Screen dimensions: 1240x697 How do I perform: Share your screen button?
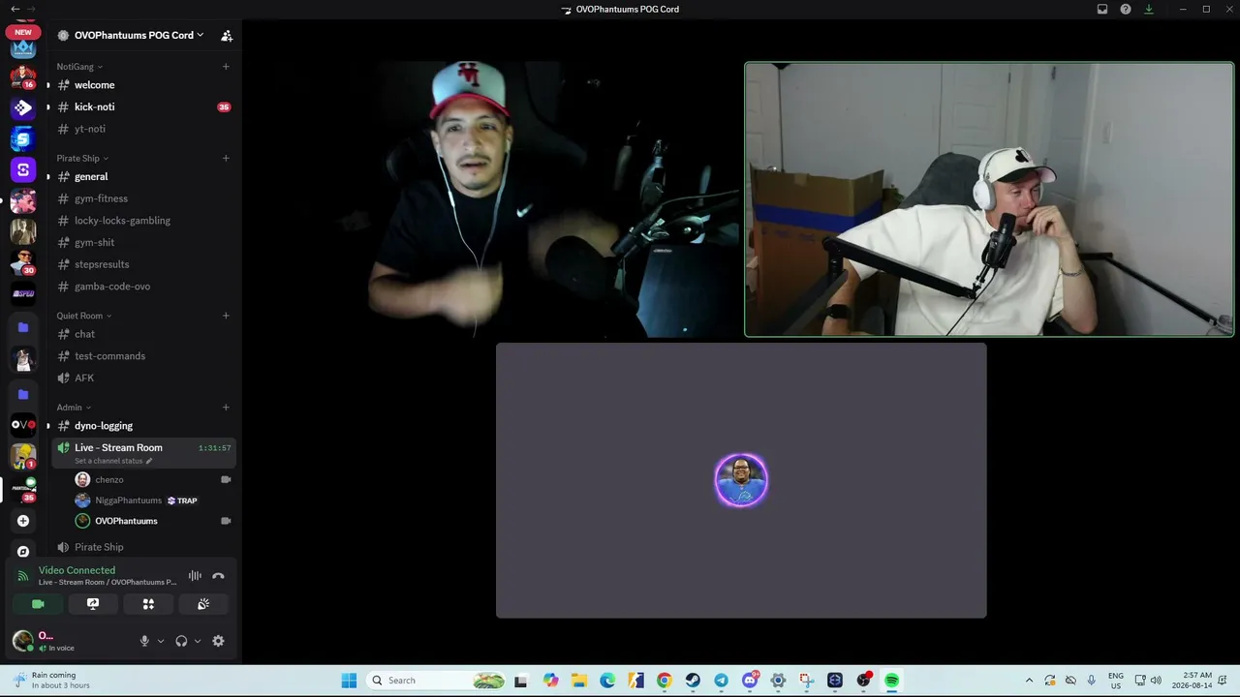[93, 604]
